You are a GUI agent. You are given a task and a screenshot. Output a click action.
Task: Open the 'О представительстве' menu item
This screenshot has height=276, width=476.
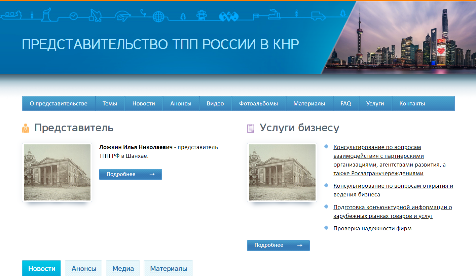coord(59,103)
